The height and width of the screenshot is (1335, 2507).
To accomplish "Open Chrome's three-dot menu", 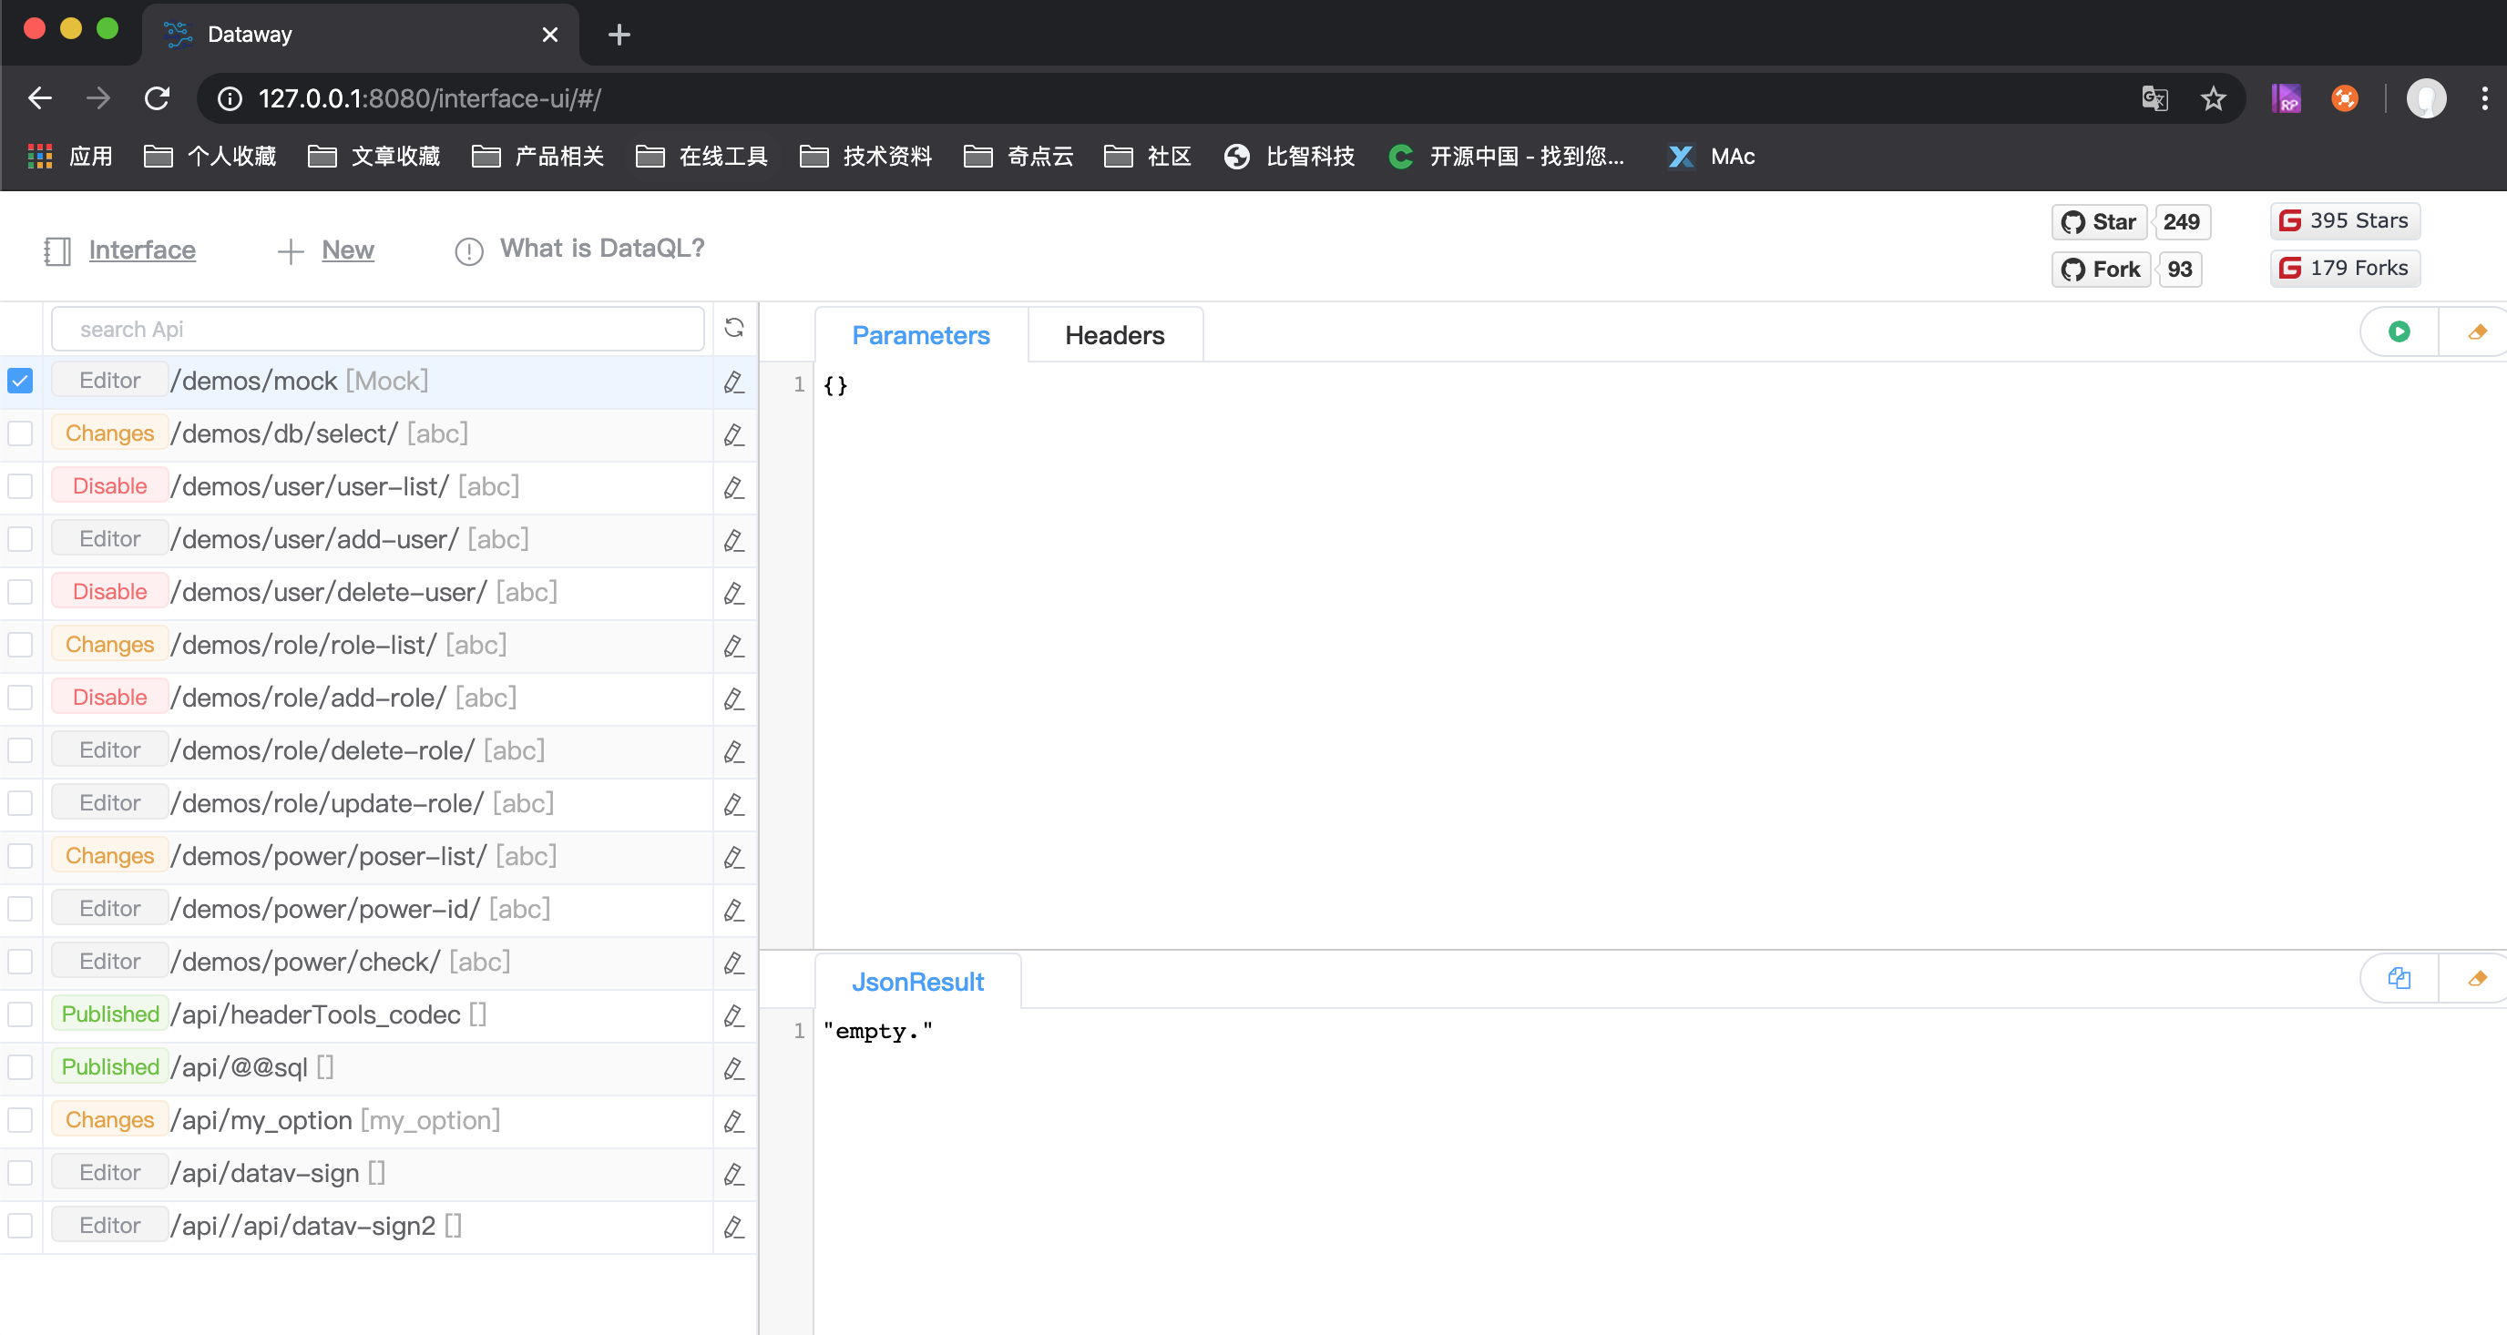I will (2484, 98).
